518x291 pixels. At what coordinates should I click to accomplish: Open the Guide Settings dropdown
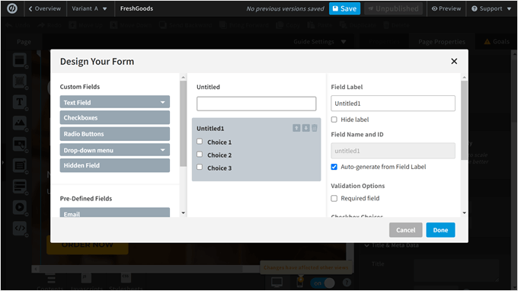click(x=319, y=42)
